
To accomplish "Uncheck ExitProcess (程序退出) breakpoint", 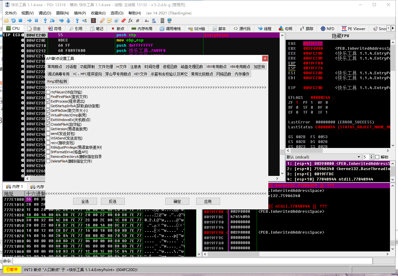I will tap(48, 101).
